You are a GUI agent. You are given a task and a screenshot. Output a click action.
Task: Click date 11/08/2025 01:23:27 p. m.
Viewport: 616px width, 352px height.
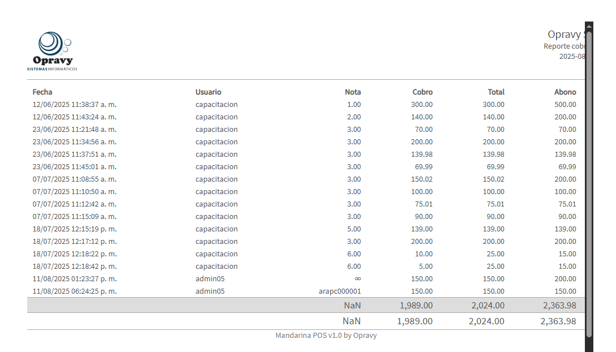click(x=75, y=279)
